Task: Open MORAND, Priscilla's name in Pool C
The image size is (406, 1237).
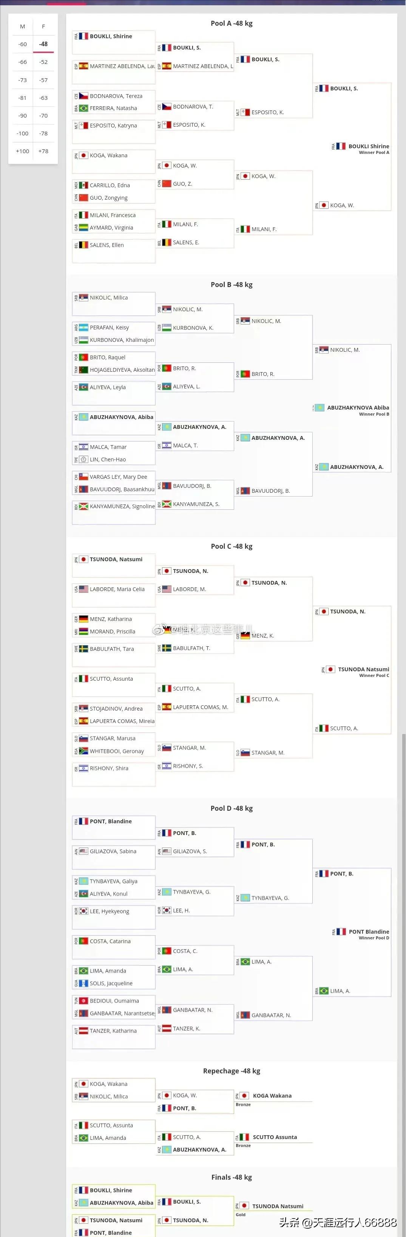Action: 112,632
